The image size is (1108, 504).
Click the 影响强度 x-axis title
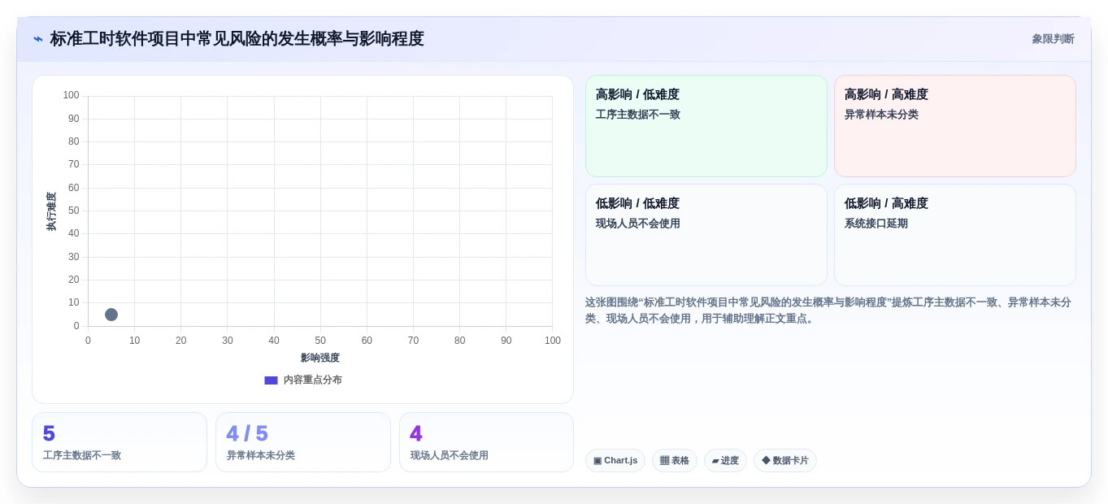[x=320, y=358]
